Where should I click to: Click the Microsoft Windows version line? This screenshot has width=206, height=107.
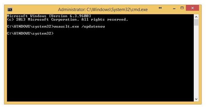tap(49, 16)
